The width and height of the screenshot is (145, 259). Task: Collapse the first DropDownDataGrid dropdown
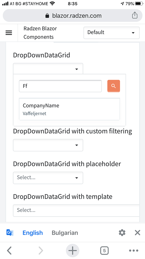(x=48, y=69)
